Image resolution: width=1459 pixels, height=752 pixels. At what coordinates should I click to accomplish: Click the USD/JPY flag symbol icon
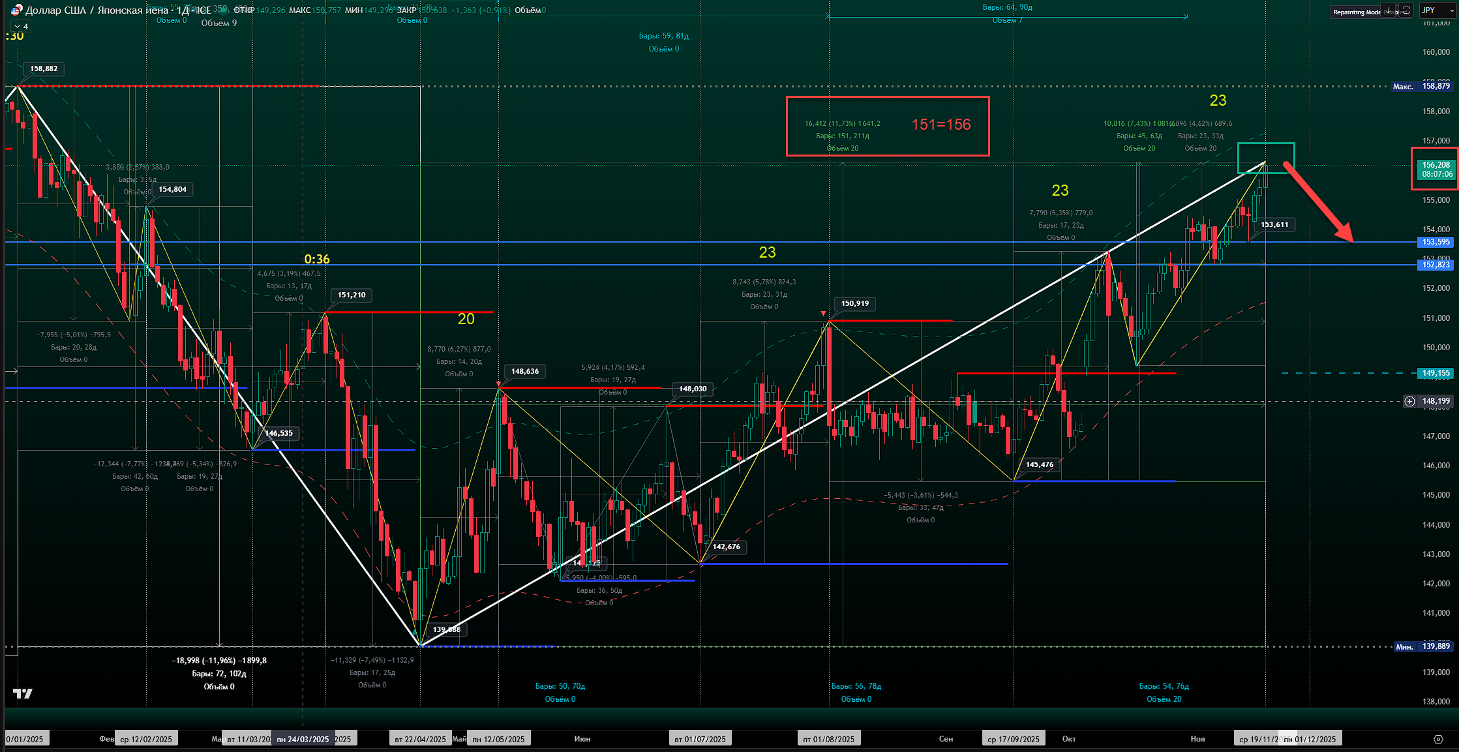click(x=16, y=10)
